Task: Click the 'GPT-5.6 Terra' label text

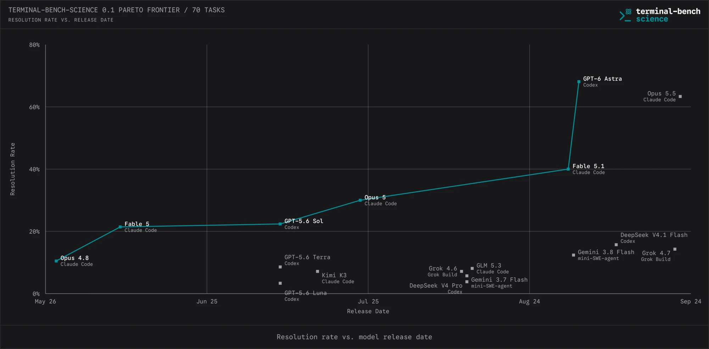Action: coord(307,257)
